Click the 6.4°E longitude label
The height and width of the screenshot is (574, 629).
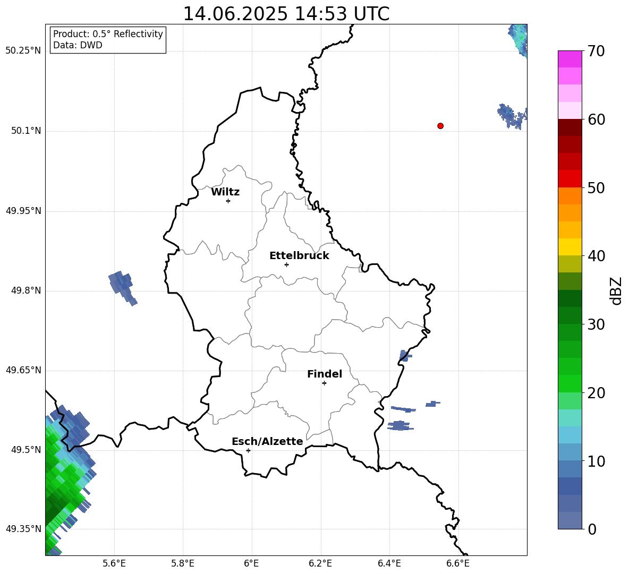389,563
